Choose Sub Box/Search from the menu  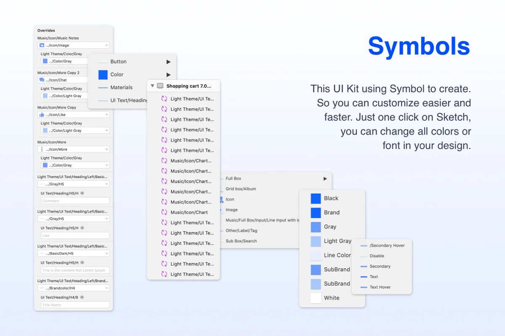click(x=241, y=241)
